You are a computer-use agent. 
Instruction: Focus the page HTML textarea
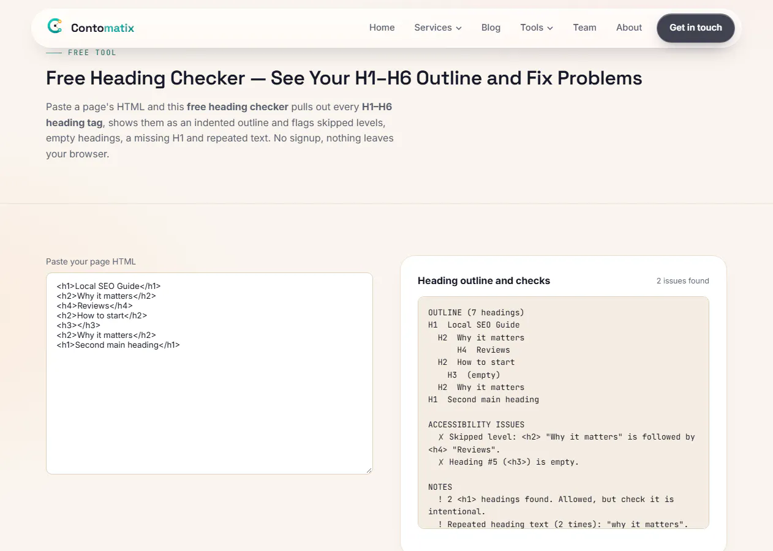[209, 373]
